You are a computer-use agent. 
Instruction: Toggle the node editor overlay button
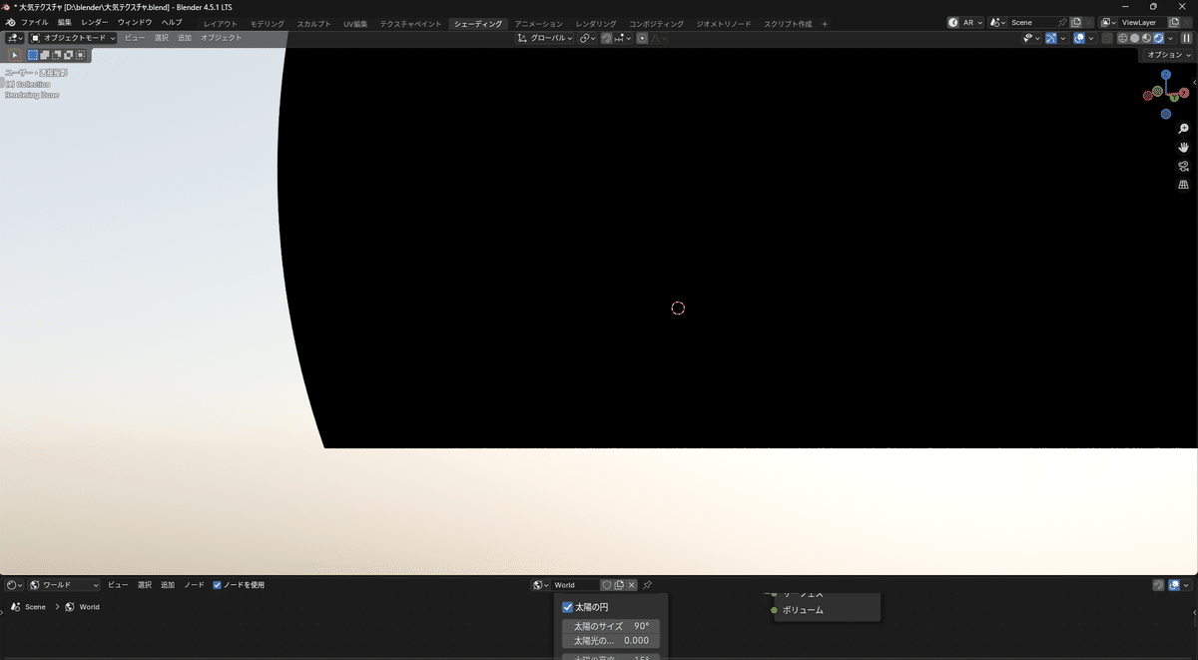coord(1175,585)
